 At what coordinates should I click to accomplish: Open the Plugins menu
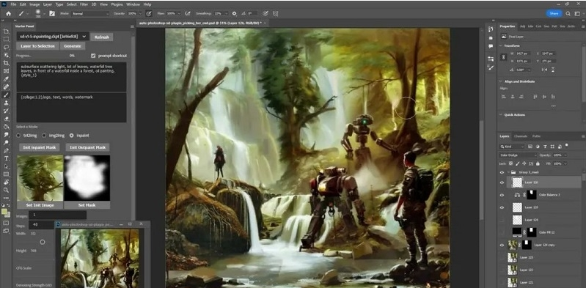pos(117,4)
